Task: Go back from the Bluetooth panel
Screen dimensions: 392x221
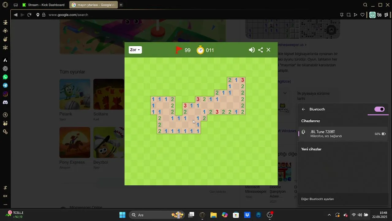Action: (x=303, y=109)
